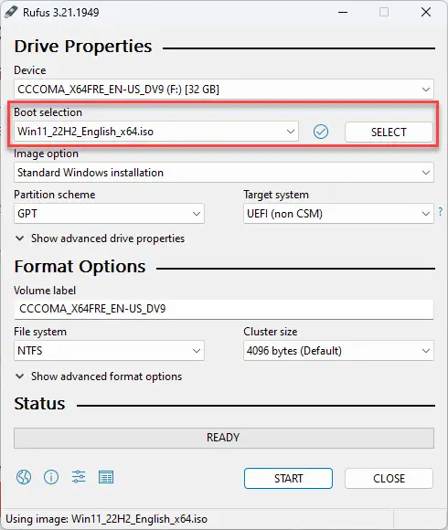The image size is (448, 530).
Task: Open the Device dropdown
Action: [224, 90]
